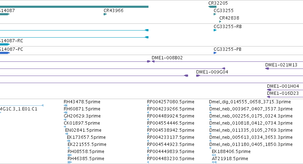The height and width of the screenshot is (164, 303).
Task: Select the EN02841.5prime EST arrow glyph
Action: pos(67,134)
